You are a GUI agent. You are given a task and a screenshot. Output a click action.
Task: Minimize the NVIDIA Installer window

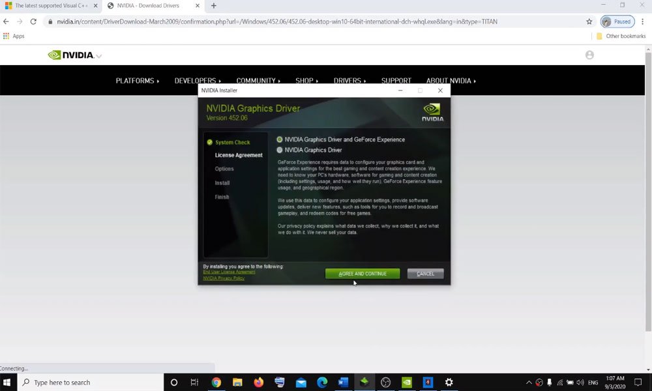click(400, 90)
